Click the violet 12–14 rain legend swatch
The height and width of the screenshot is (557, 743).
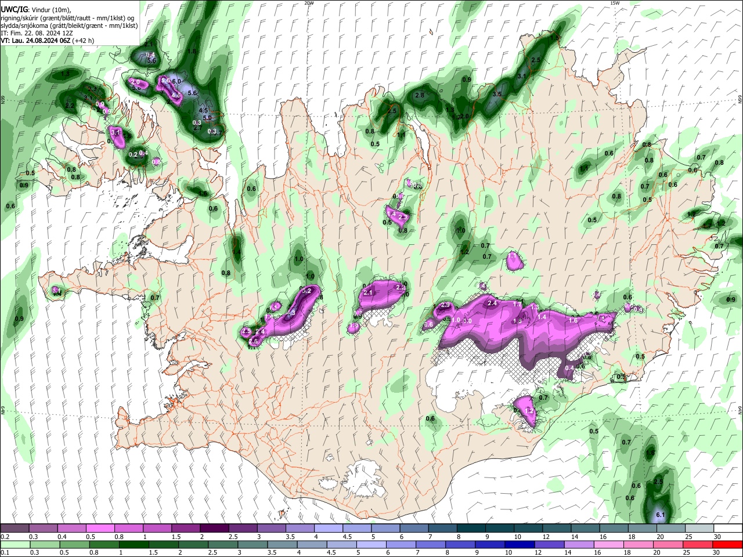coord(549,545)
